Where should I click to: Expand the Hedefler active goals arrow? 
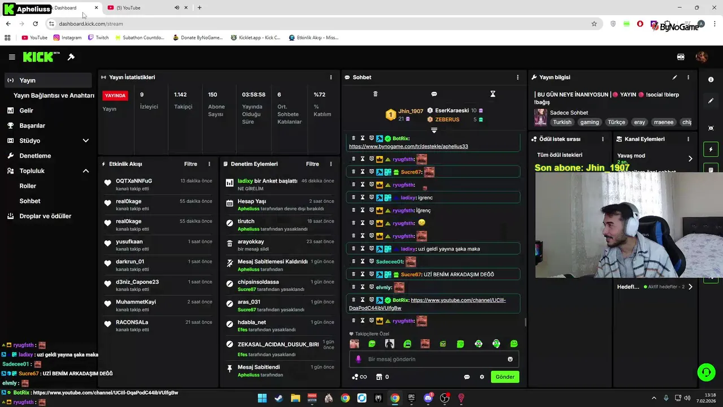(x=690, y=287)
